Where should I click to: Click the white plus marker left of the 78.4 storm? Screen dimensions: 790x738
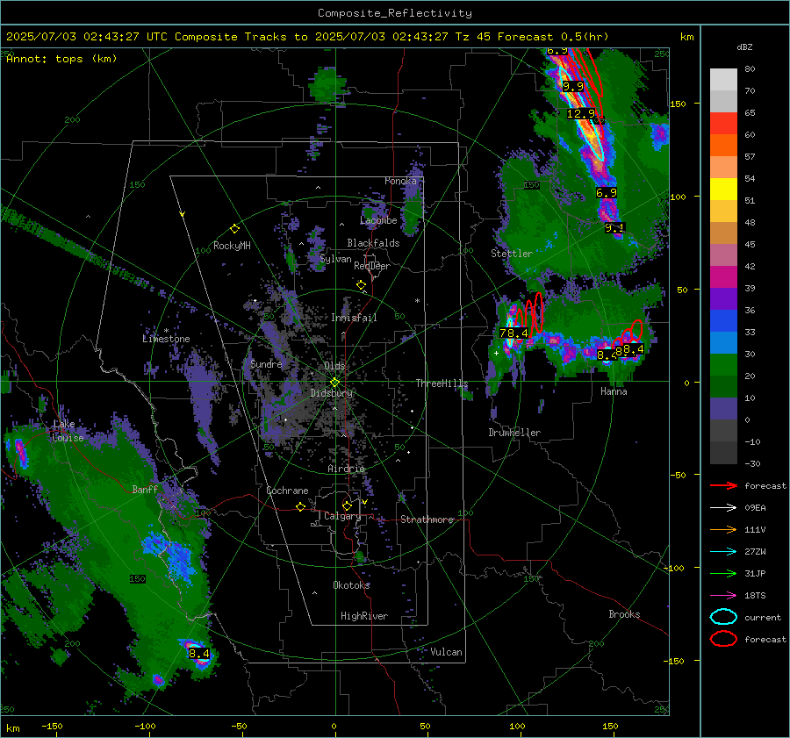tap(496, 353)
